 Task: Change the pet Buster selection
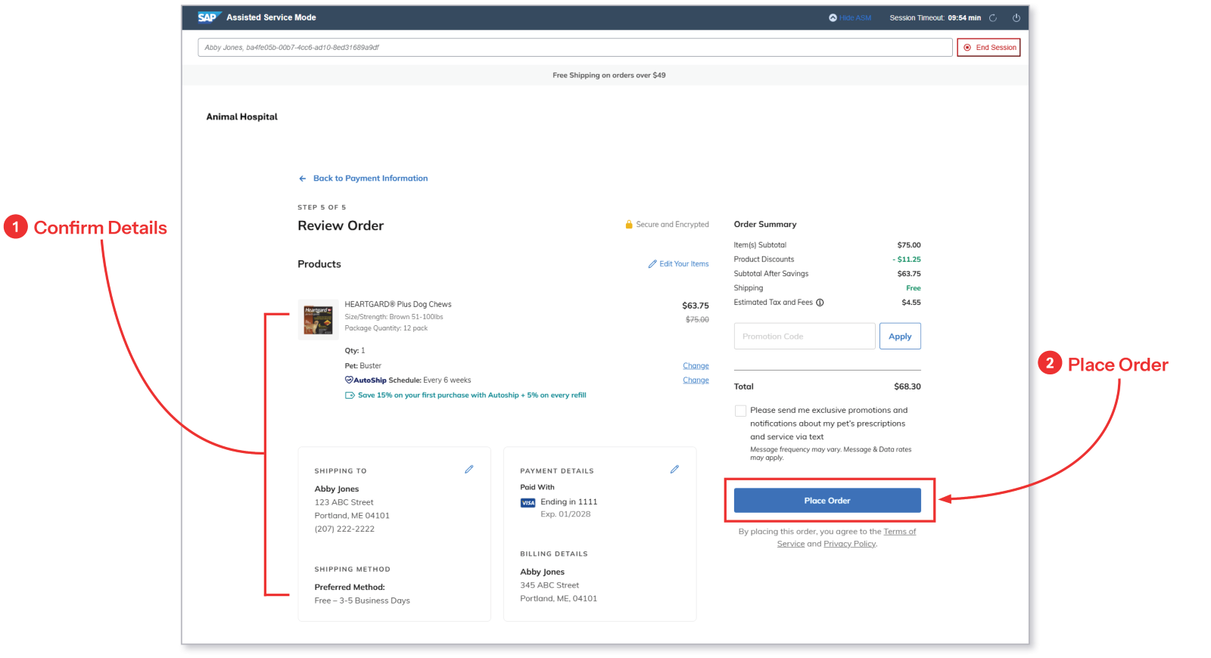(x=696, y=366)
